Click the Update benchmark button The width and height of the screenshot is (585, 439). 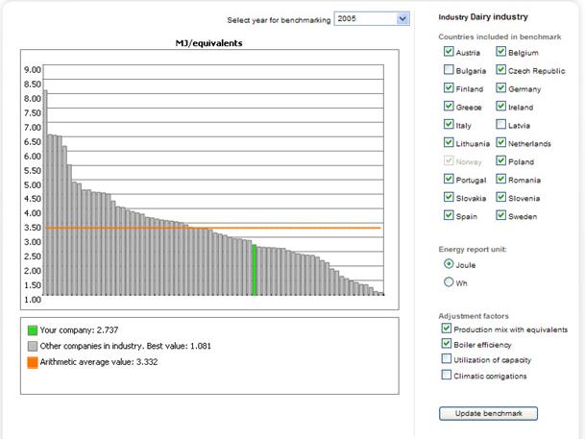pyautogui.click(x=488, y=413)
